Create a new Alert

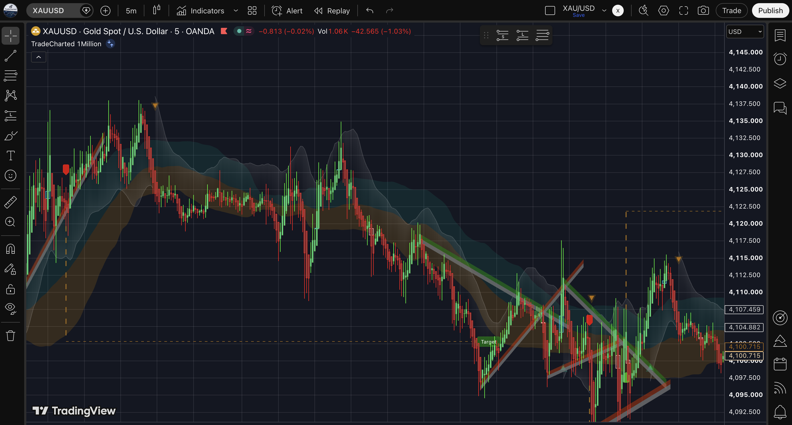(287, 11)
